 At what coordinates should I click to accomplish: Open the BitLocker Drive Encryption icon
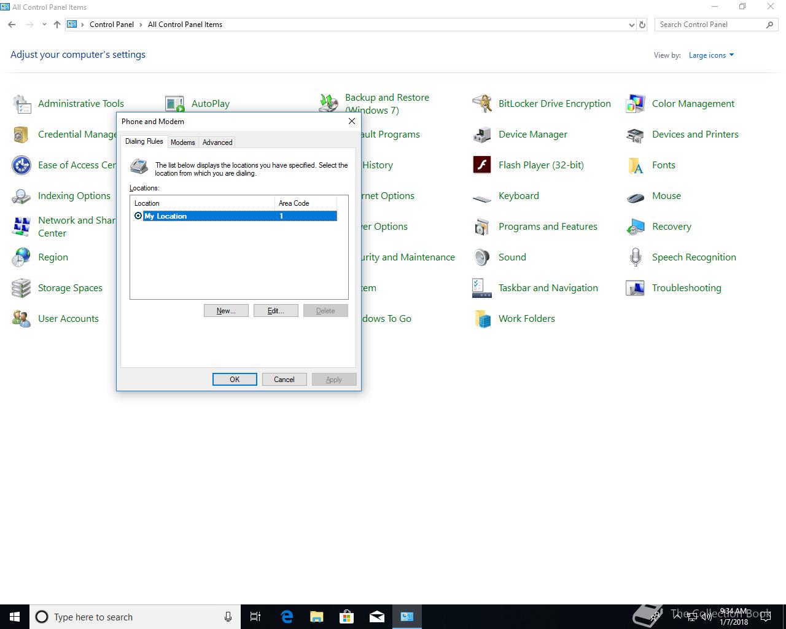[x=482, y=104]
